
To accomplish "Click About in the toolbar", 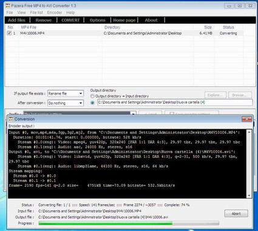I will click(151, 20).
